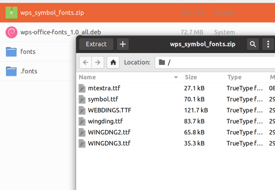Open search with the magnifier icon

253,44
